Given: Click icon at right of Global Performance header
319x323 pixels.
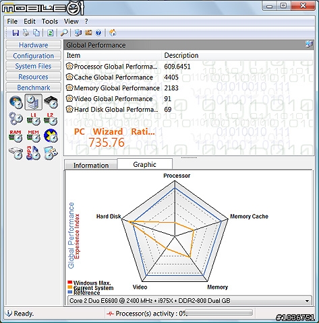Looking at the screenshot, I should tap(309, 44).
